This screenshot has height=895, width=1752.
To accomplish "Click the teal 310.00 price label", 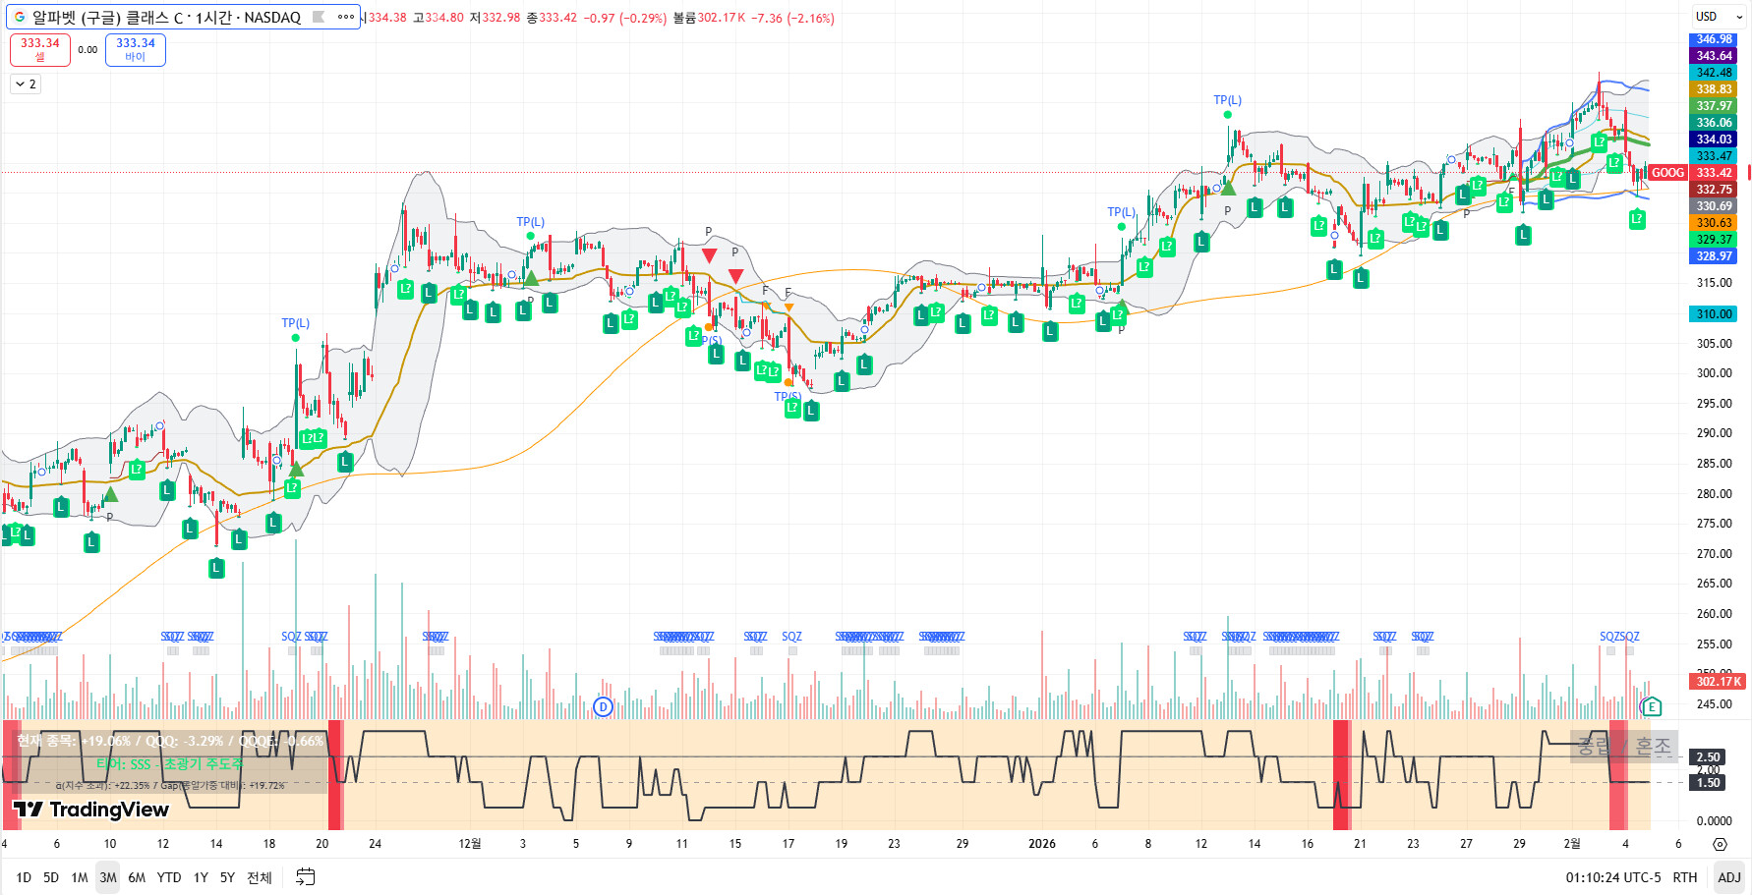I will pyautogui.click(x=1714, y=314).
